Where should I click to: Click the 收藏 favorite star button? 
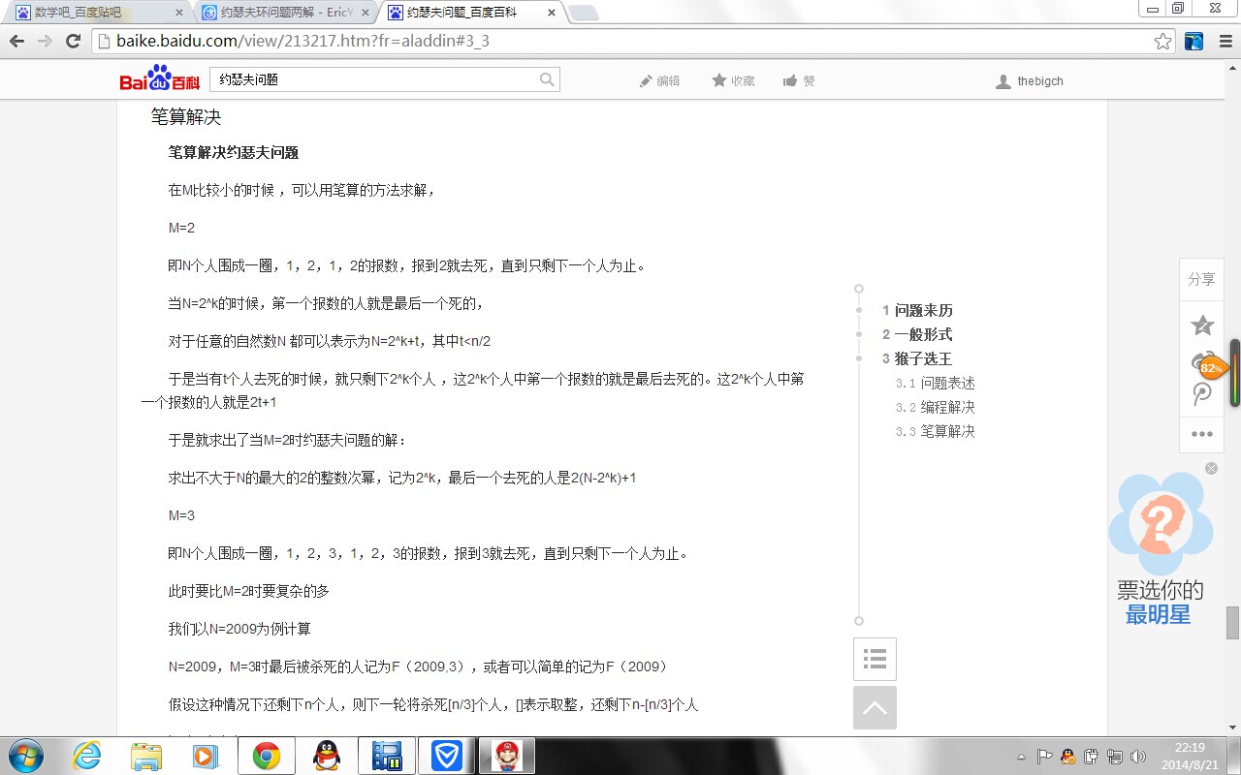733,81
